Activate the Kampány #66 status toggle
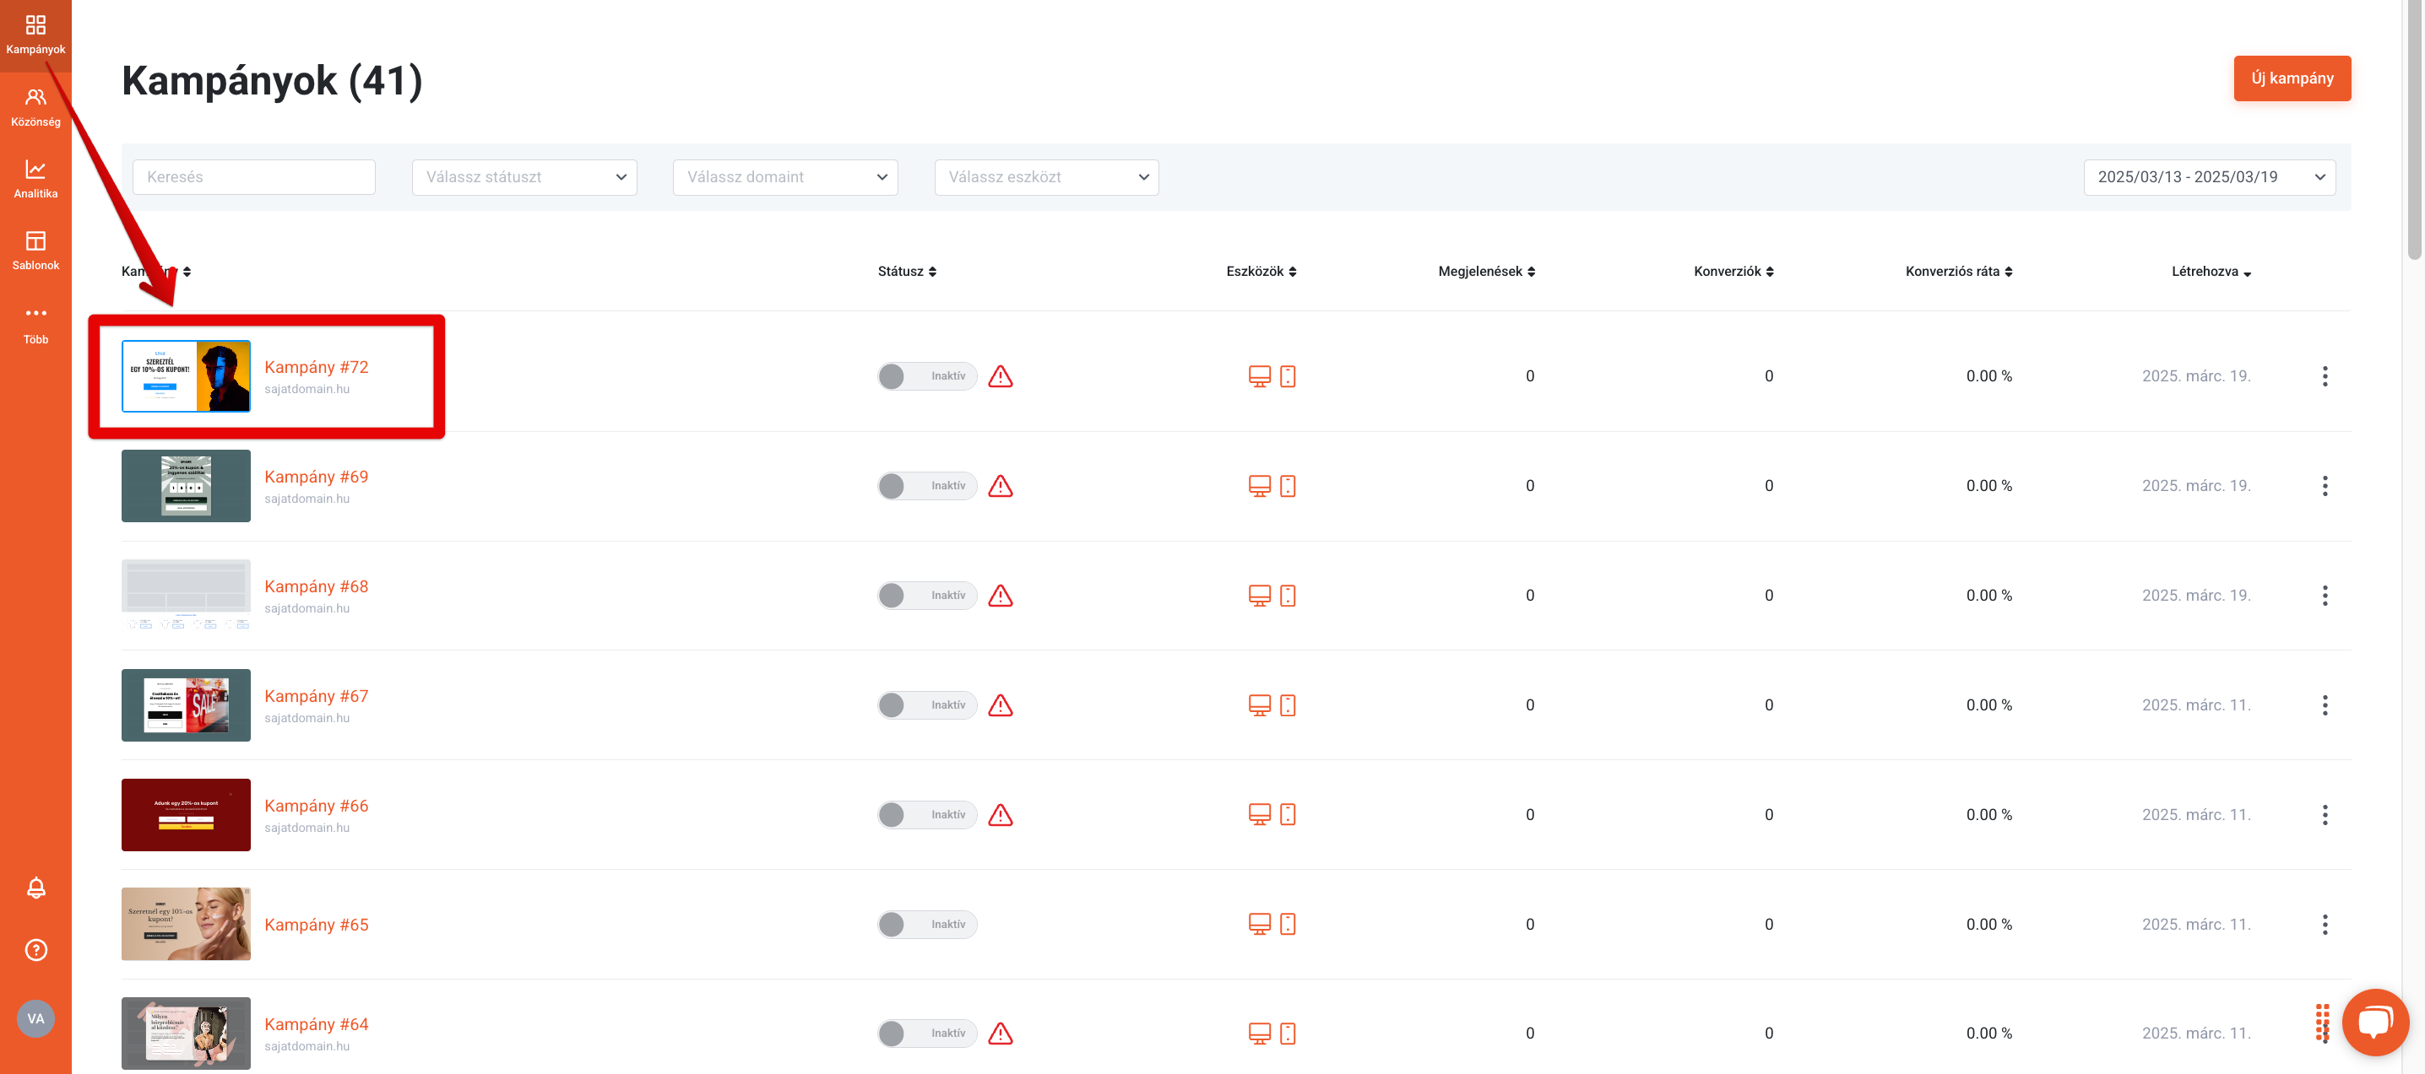 [x=927, y=814]
